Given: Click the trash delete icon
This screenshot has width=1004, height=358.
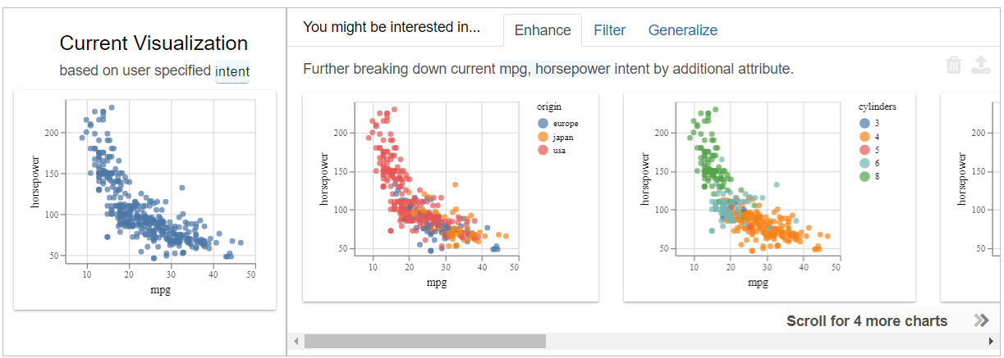Looking at the screenshot, I should [x=953, y=66].
